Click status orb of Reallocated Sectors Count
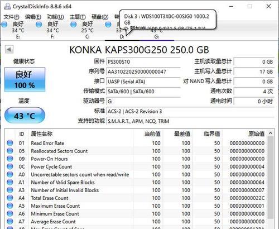 coord(10,151)
